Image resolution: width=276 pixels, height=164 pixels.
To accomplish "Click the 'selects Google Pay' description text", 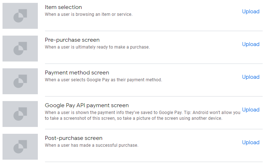I will tap(103, 80).
